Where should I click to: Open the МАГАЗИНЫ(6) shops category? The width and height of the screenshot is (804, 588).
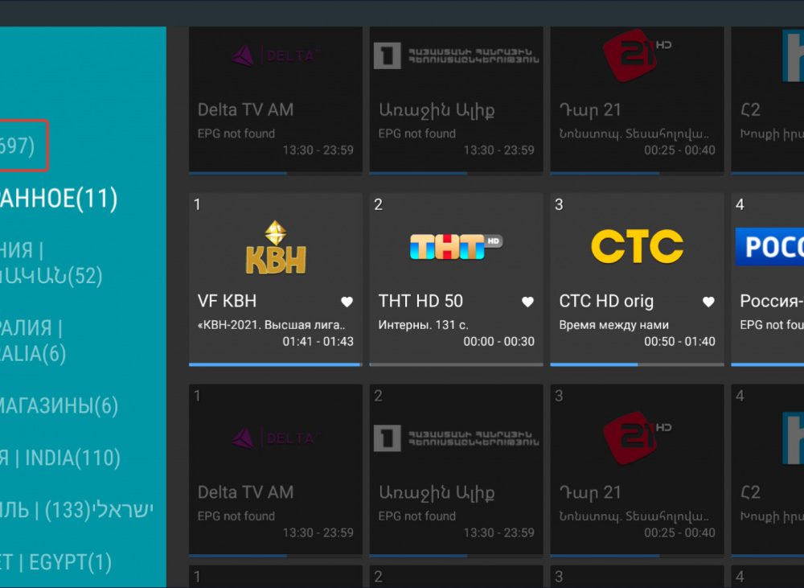coord(58,406)
